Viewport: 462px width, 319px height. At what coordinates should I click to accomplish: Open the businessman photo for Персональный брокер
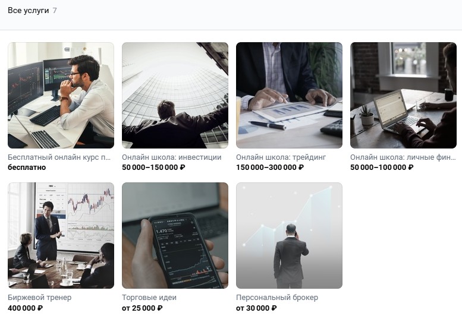click(x=290, y=235)
